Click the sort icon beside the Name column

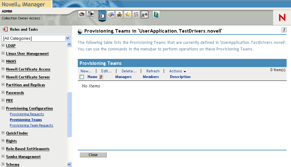click(101, 77)
